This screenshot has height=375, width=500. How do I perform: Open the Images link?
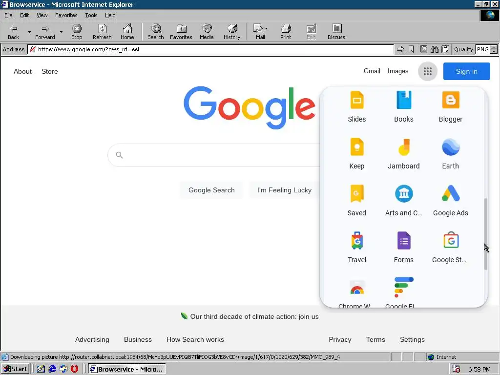point(397,71)
